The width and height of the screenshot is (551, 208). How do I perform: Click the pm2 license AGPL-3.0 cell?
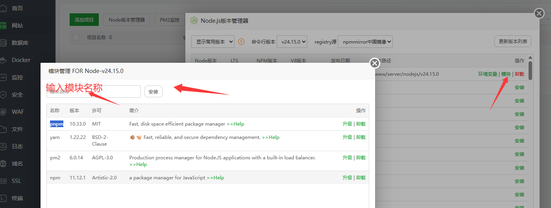click(x=102, y=158)
